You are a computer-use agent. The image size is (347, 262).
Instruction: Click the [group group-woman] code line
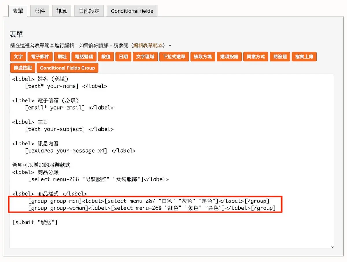pos(152,208)
